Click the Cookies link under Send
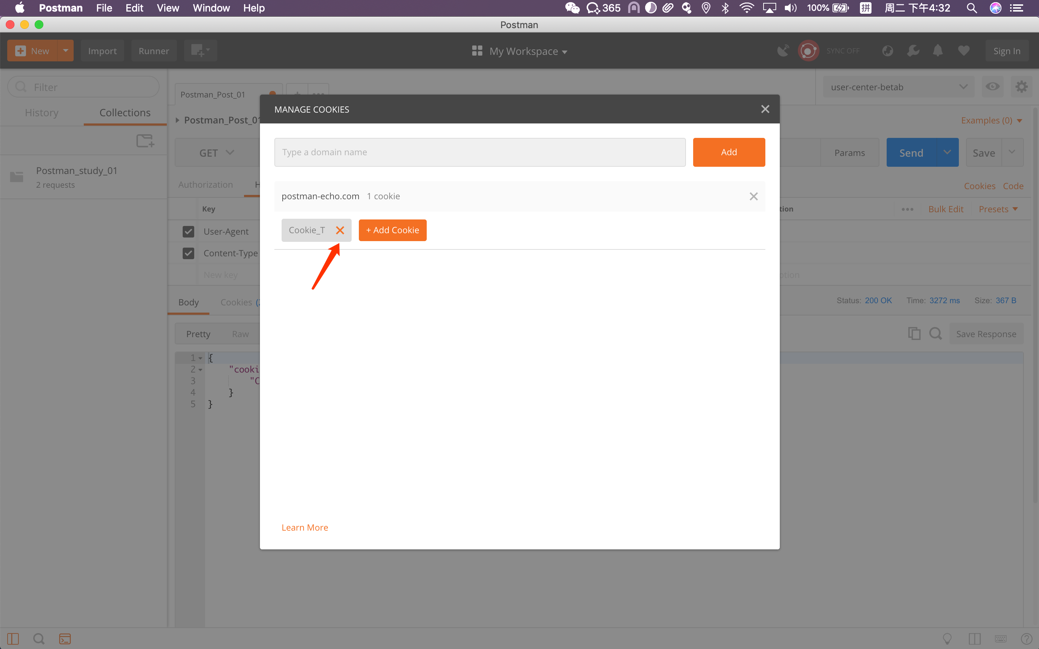Screen dimensions: 1039x649 (x=979, y=186)
